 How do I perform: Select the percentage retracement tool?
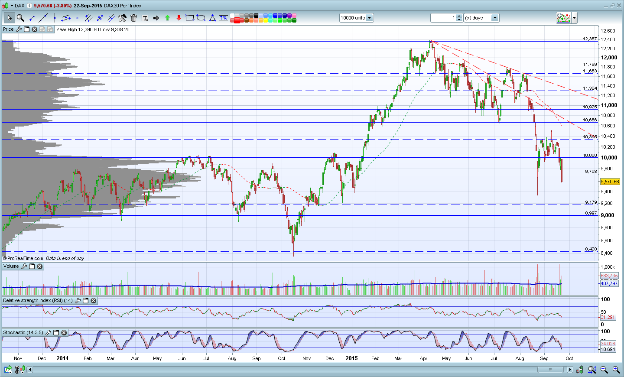[x=224, y=18]
